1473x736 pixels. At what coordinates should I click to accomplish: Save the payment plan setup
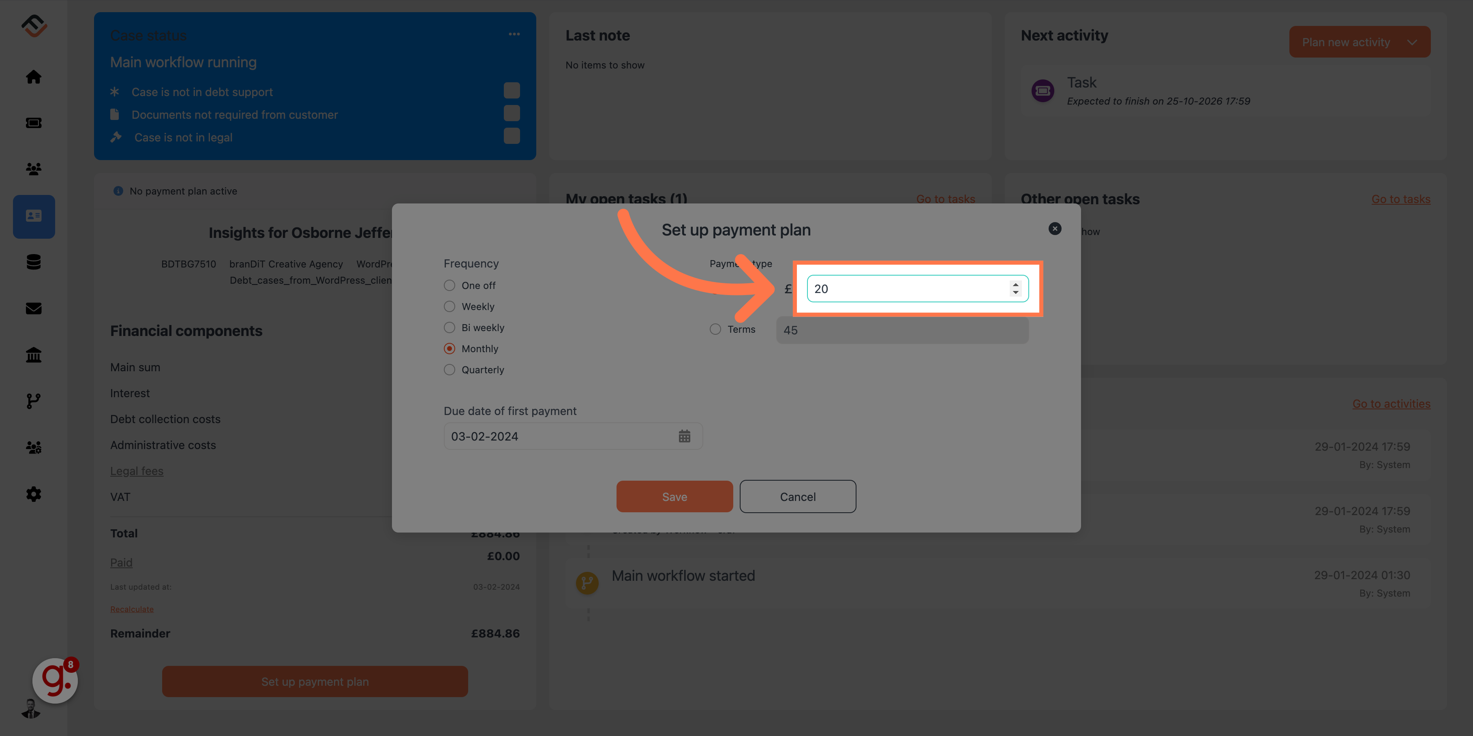[674, 496]
